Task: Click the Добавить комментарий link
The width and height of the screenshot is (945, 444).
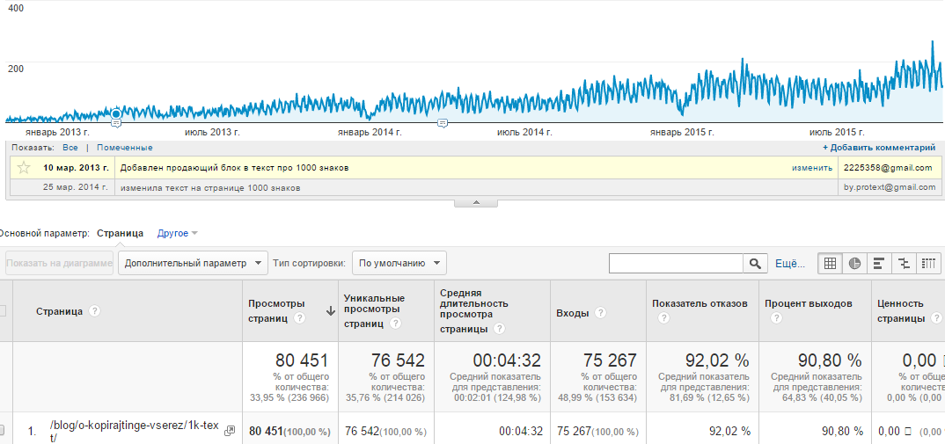Action: coord(878,148)
